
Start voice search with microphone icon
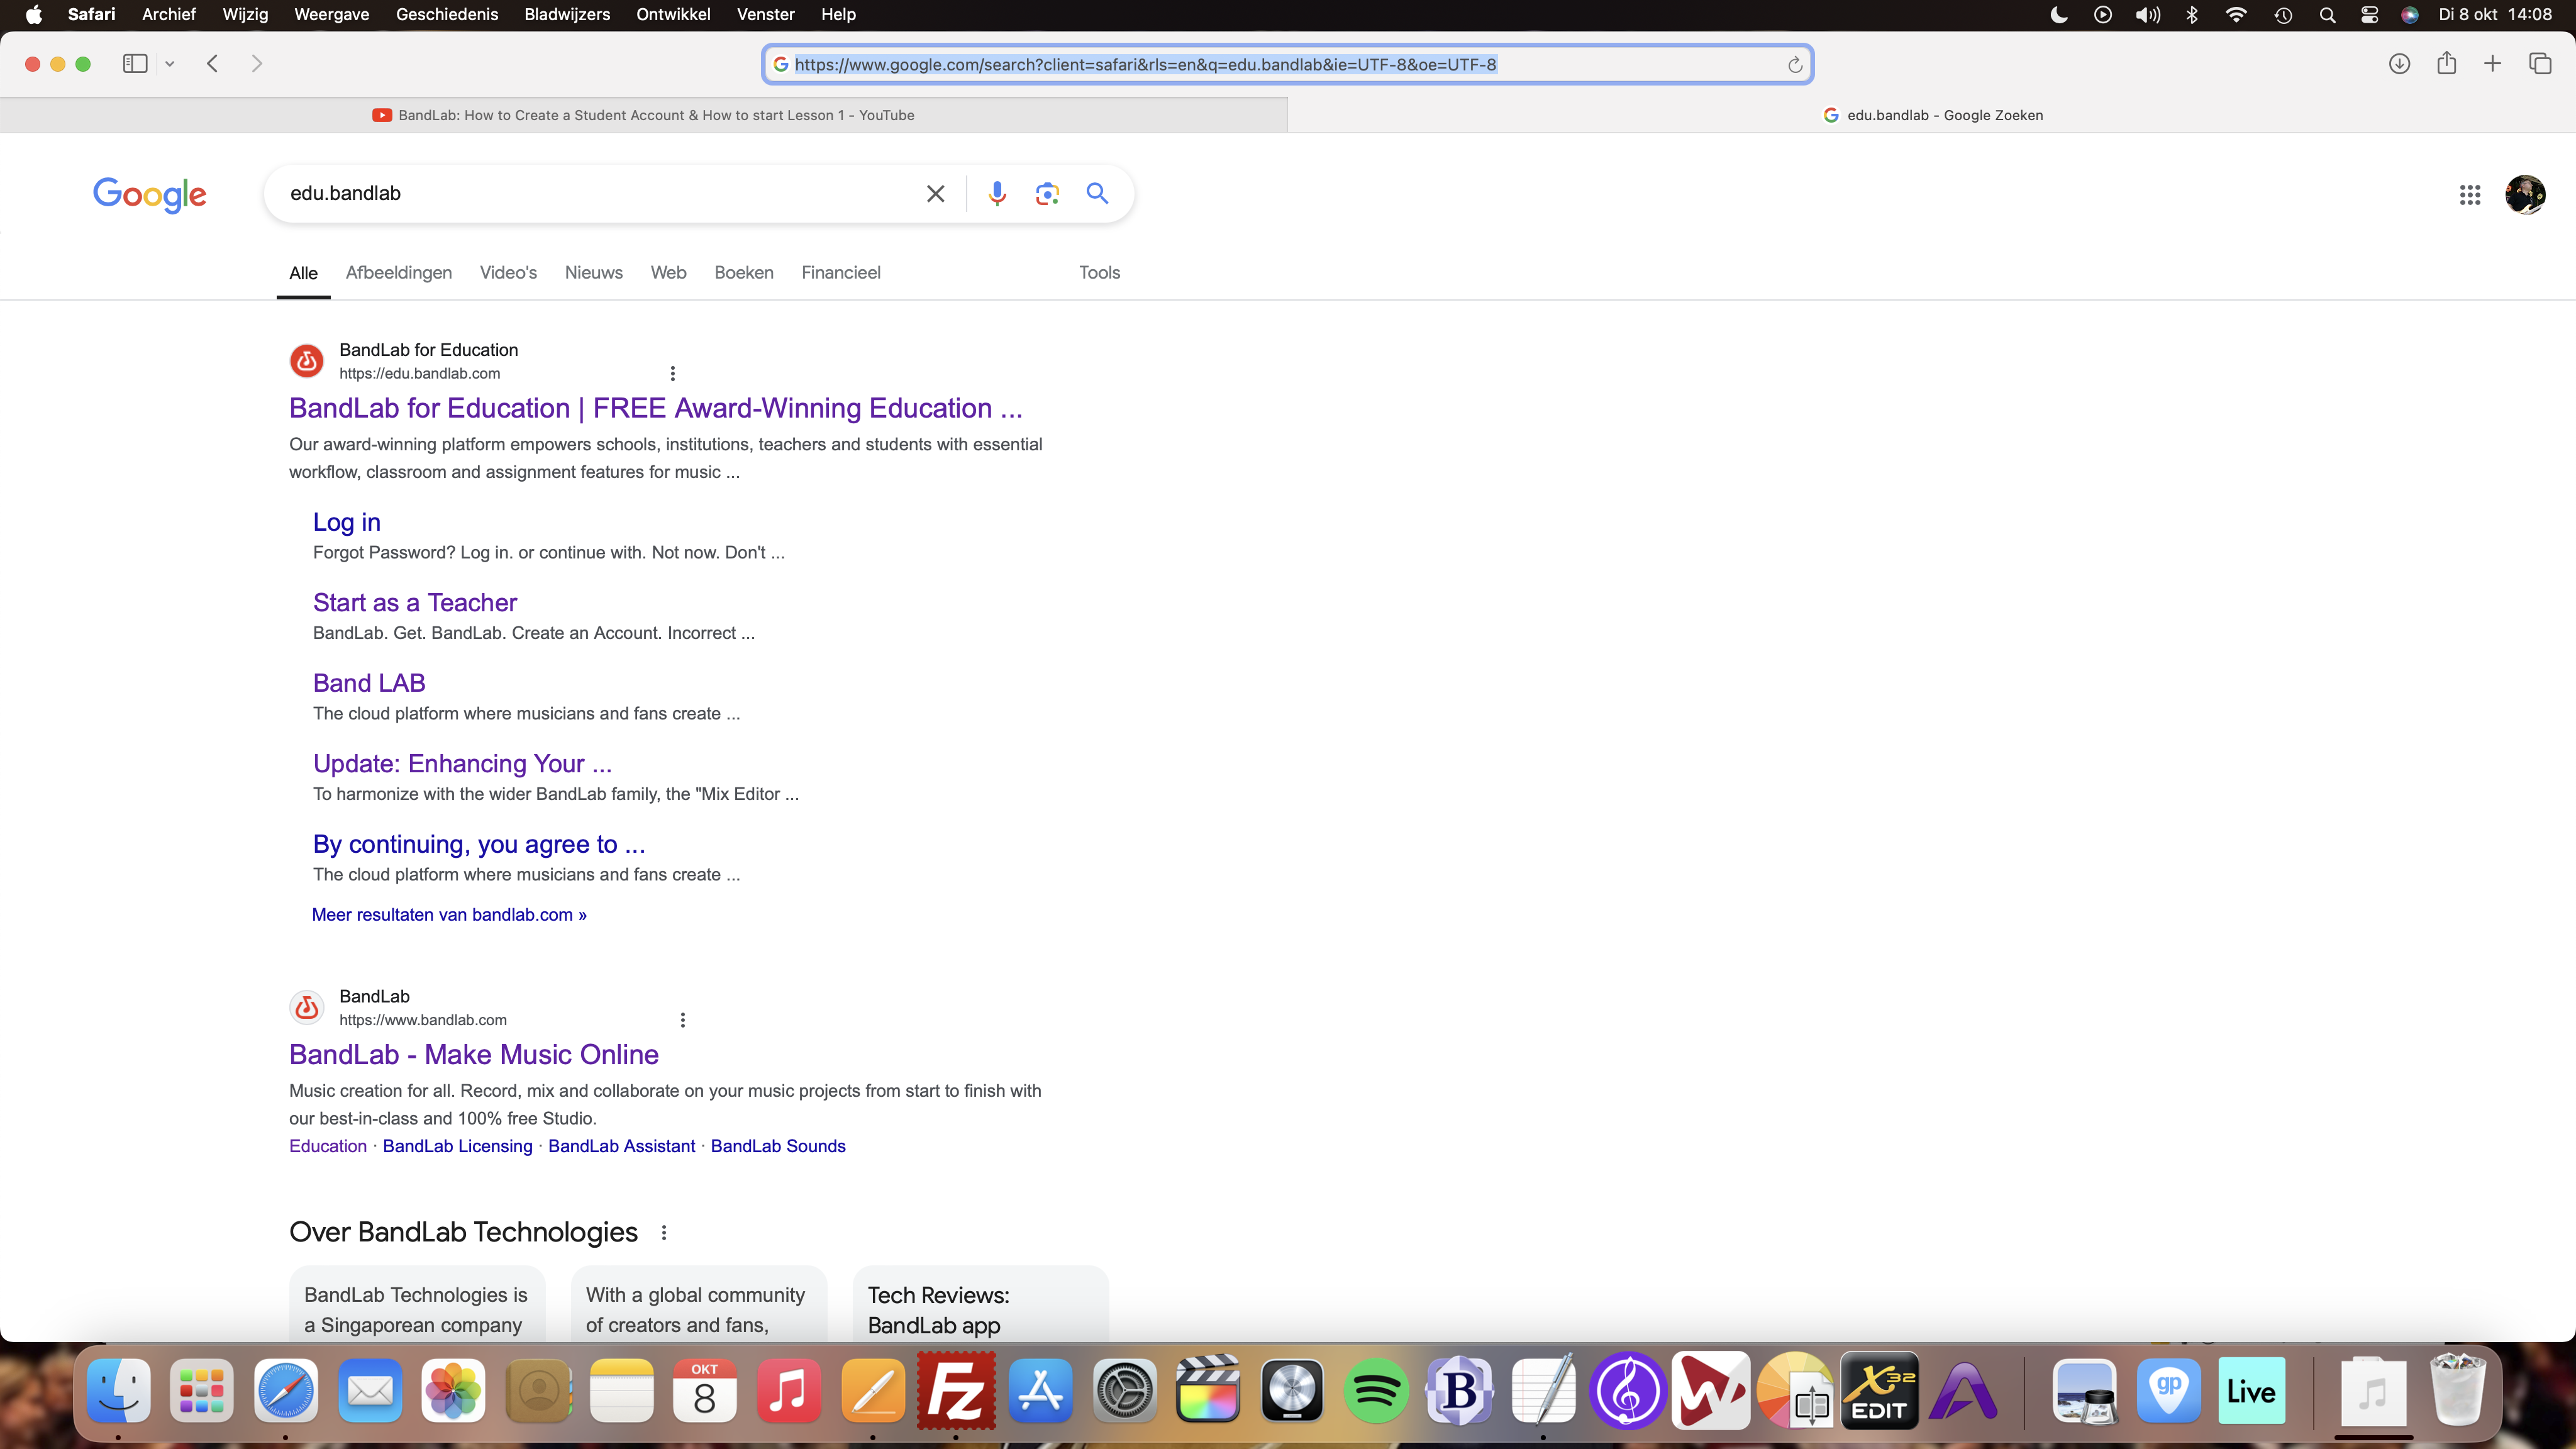pos(997,194)
